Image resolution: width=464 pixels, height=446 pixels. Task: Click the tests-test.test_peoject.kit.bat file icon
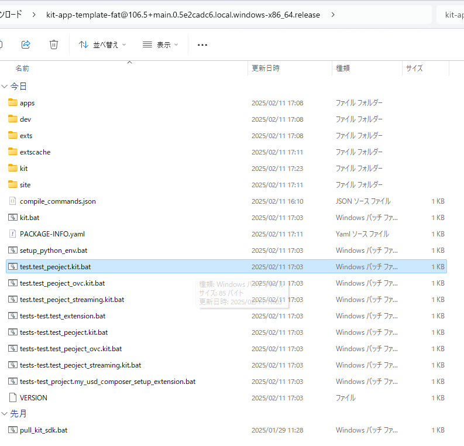[12, 332]
